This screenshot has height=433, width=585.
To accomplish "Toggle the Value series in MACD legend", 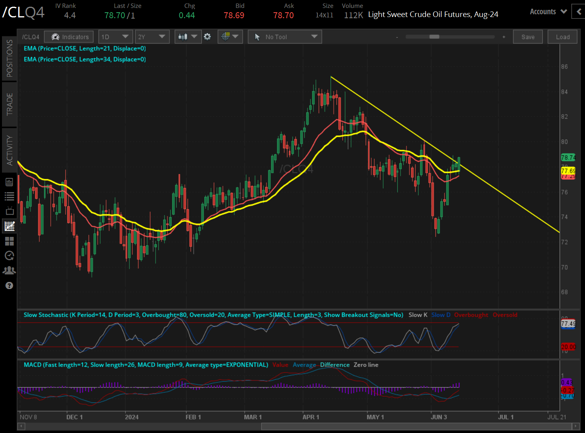I will click(x=280, y=365).
